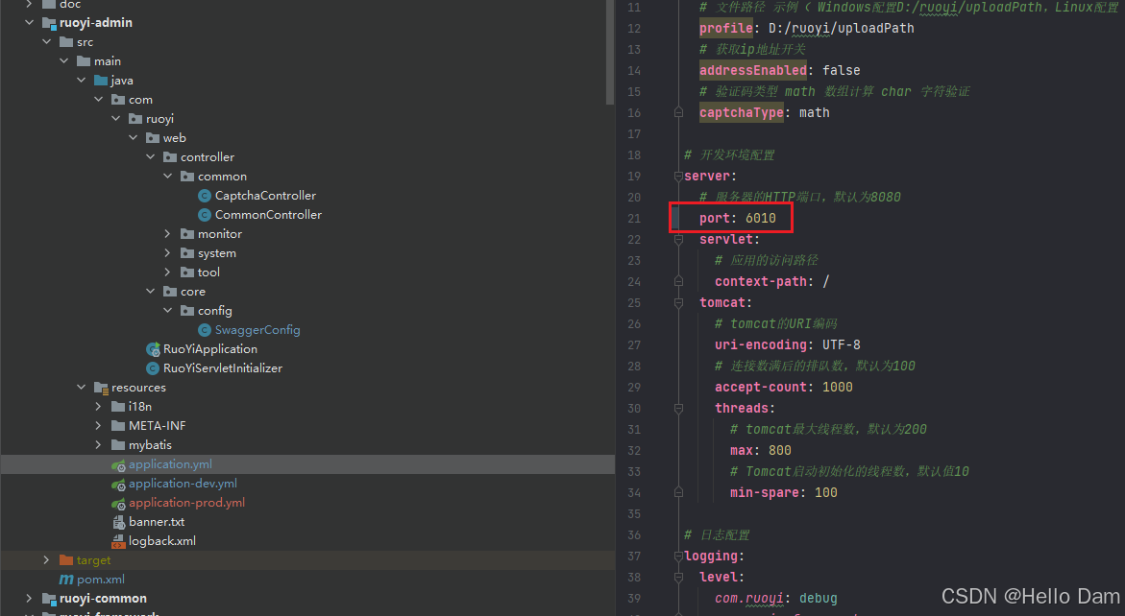
Task: Click the max value 800
Action: click(x=780, y=451)
